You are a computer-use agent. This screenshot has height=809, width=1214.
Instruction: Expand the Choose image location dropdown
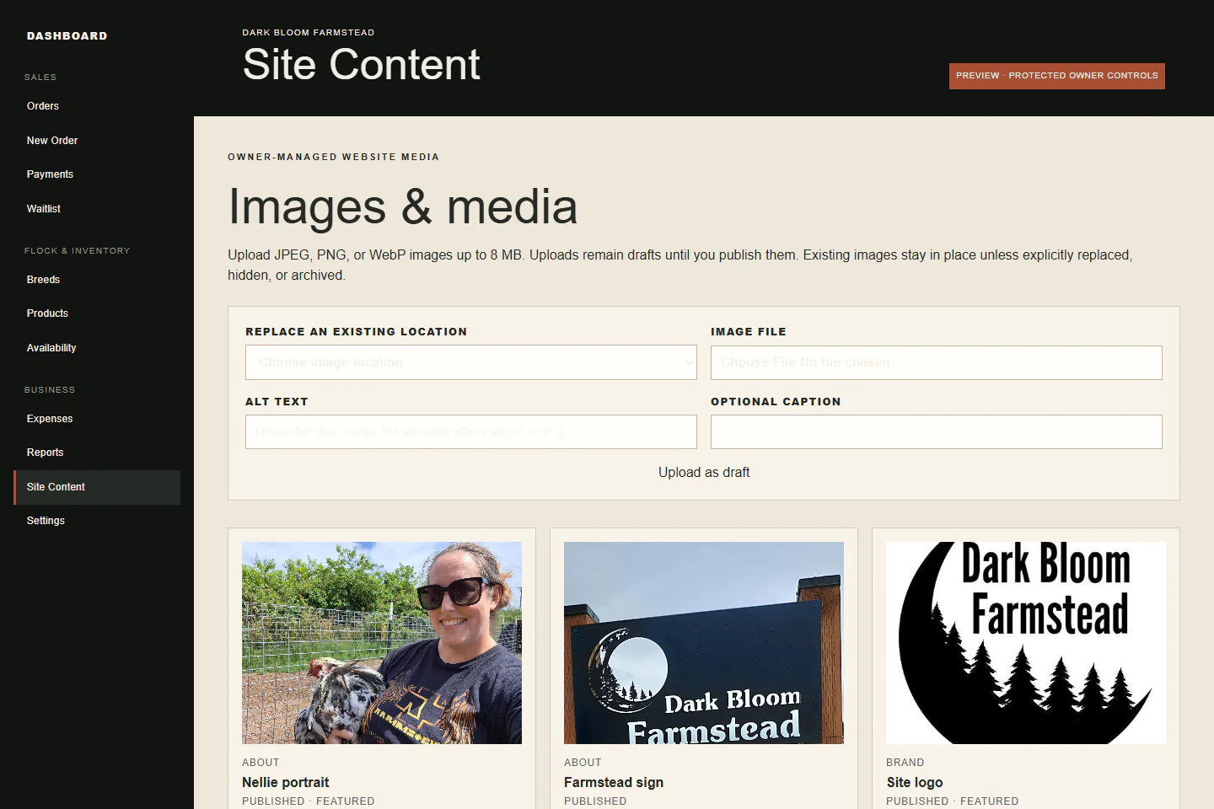471,362
